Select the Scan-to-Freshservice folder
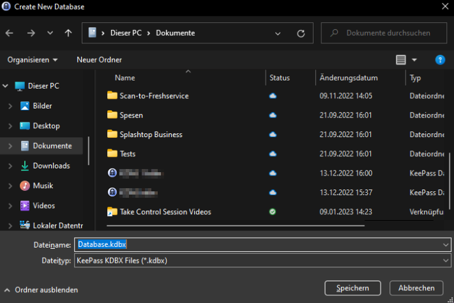454x303 pixels. (154, 96)
